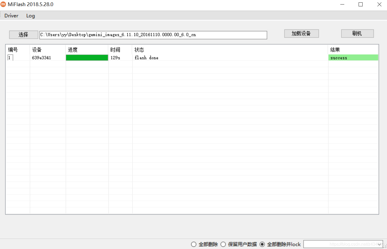This screenshot has height=249, width=387.
Task: Click the 选择 button to browse folder
Action: (23, 35)
